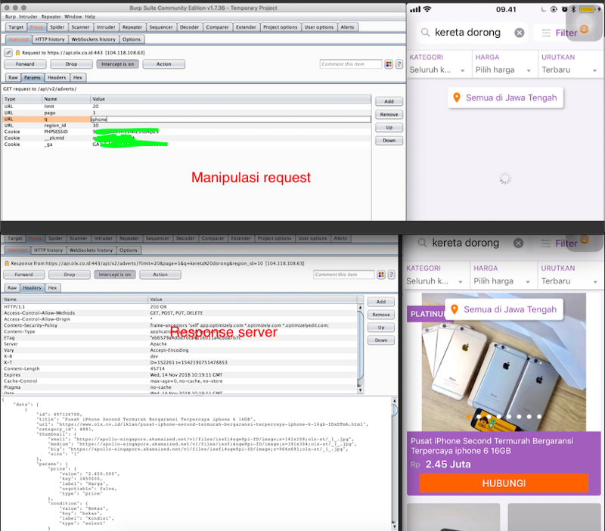Tap the Filter lines icon on the loading phone screen
Viewport: 605px width, 531px height.
click(x=546, y=33)
